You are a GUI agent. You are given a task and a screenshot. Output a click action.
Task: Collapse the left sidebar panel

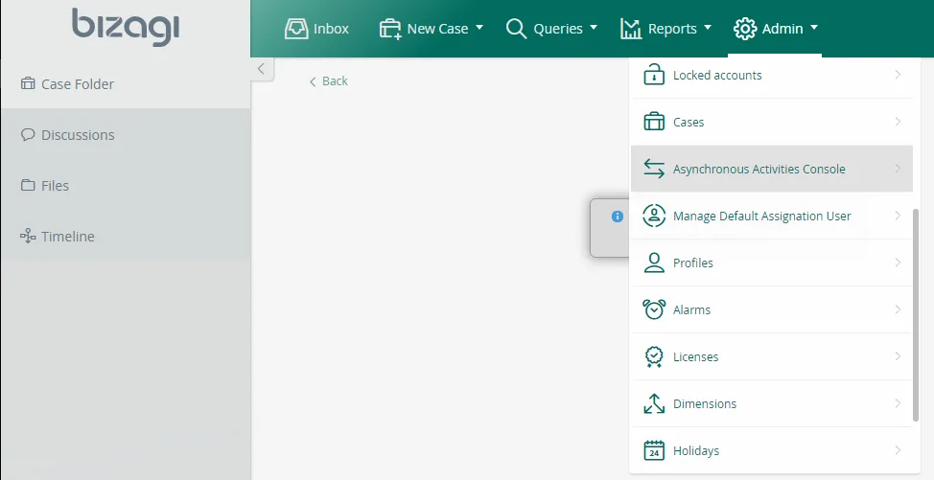261,69
